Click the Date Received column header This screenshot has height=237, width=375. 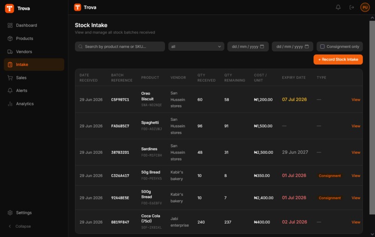pyautogui.click(x=88, y=78)
